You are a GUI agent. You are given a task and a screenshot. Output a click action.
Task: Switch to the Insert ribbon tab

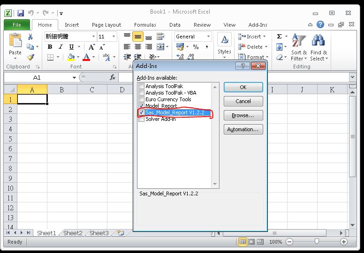point(72,25)
